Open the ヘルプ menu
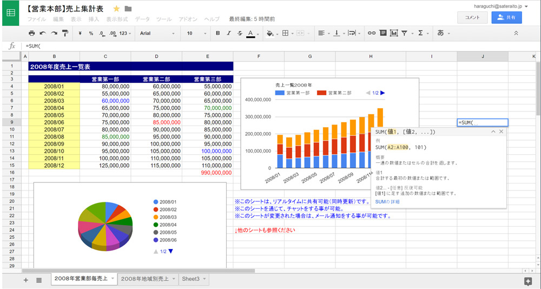 tap(212, 19)
